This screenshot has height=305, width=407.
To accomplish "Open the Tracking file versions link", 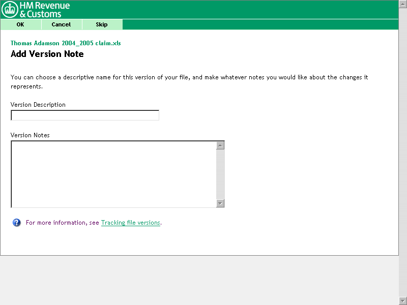I will point(131,223).
